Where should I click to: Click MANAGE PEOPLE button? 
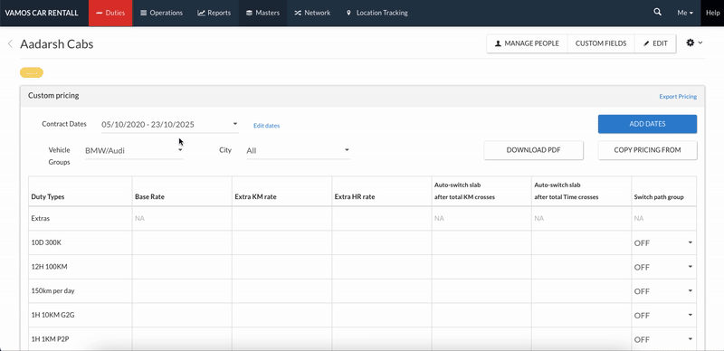(527, 43)
